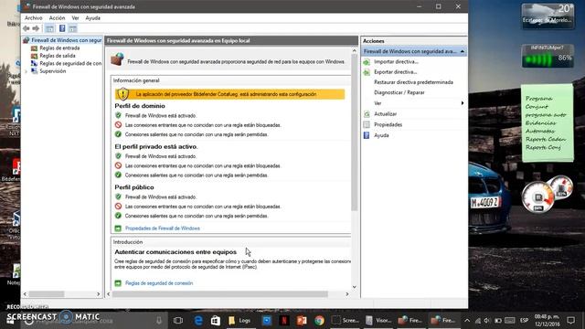Click the Actualizar refresh icon
Image resolution: width=585 pixels, height=329 pixels.
pos(367,114)
